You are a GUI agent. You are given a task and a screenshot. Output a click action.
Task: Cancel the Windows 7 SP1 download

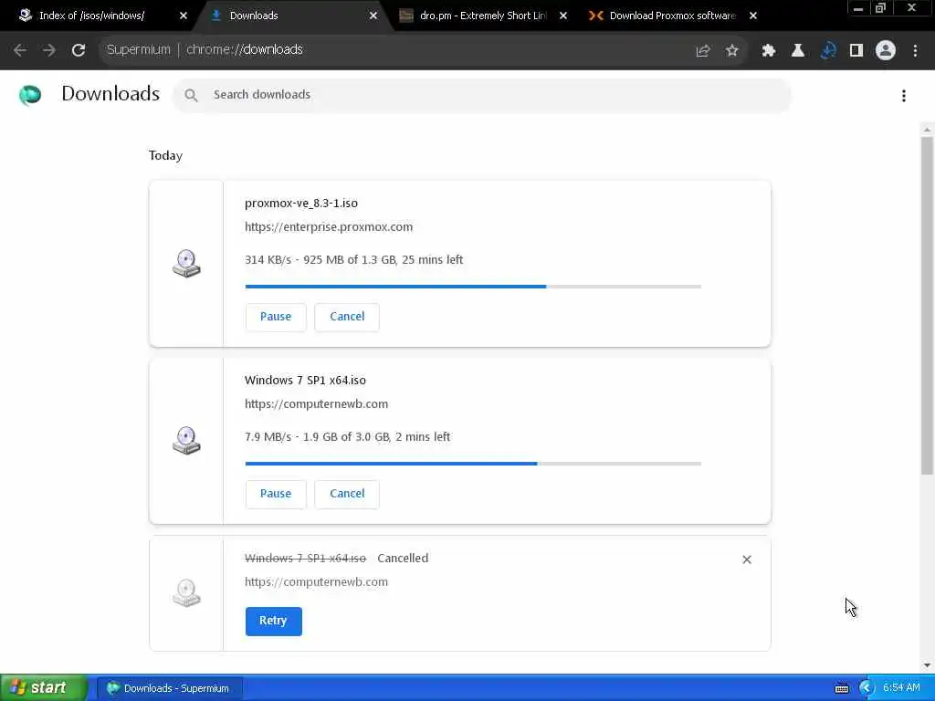tap(347, 494)
